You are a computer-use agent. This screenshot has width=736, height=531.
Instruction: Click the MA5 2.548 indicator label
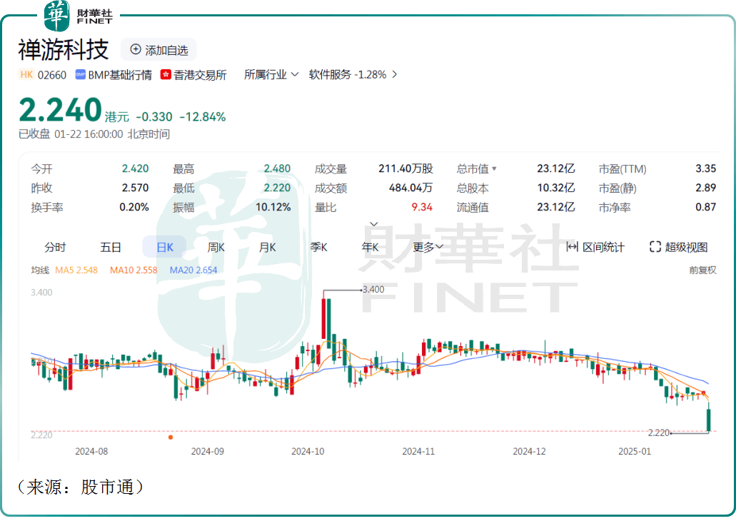click(x=76, y=270)
